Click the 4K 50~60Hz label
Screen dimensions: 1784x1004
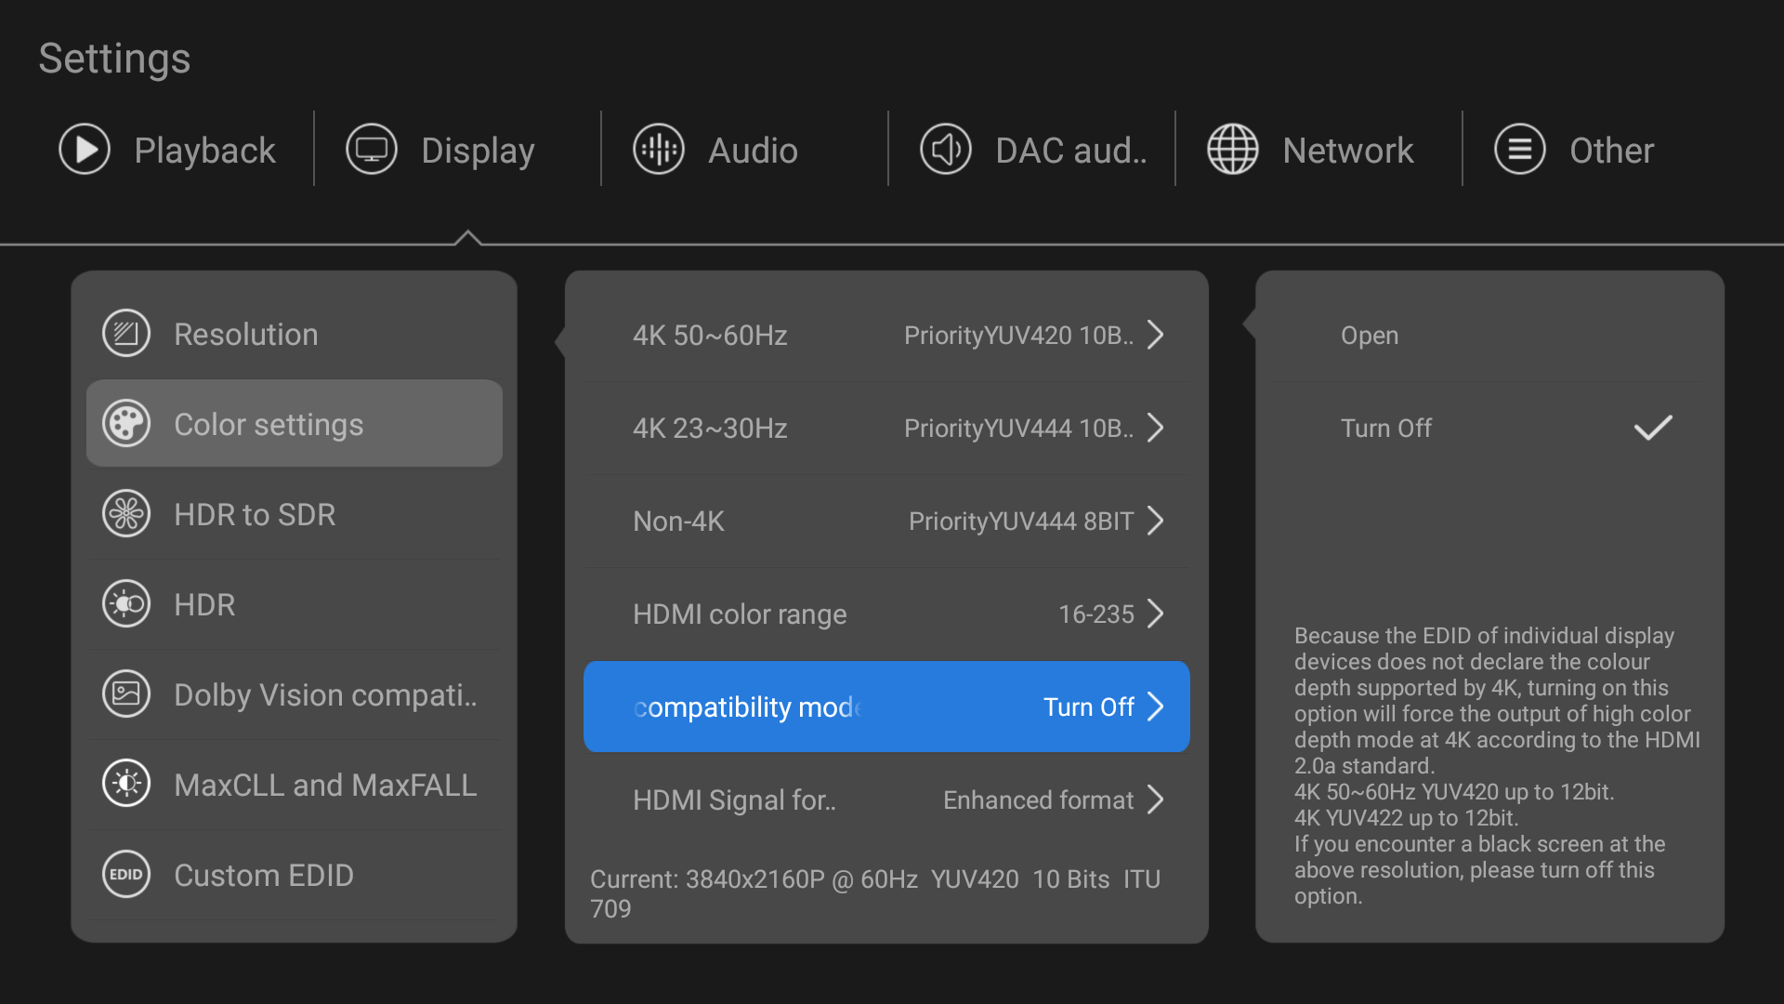tap(710, 335)
